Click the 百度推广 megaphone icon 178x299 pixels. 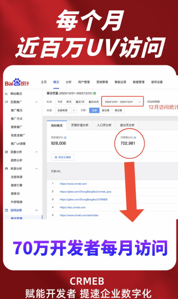pos(6,102)
